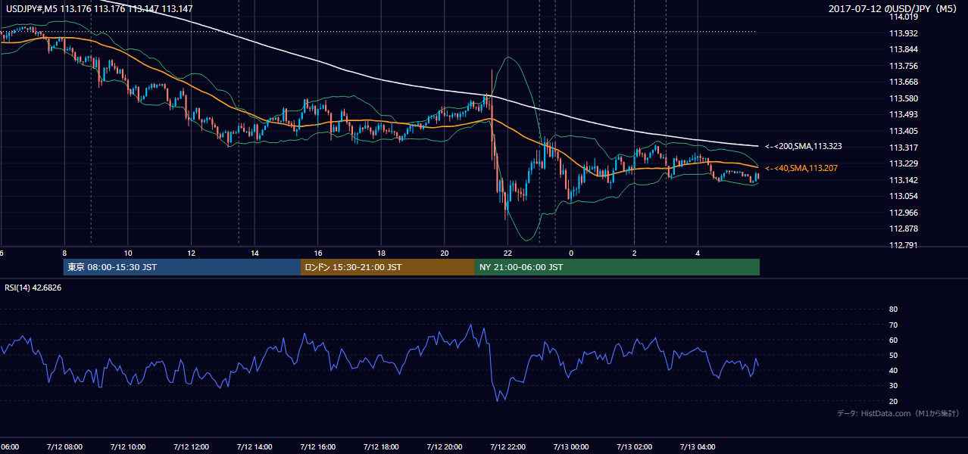Viewport: 968px width, 454px height.
Task: Click the 113.054 price axis label
Action: [904, 196]
